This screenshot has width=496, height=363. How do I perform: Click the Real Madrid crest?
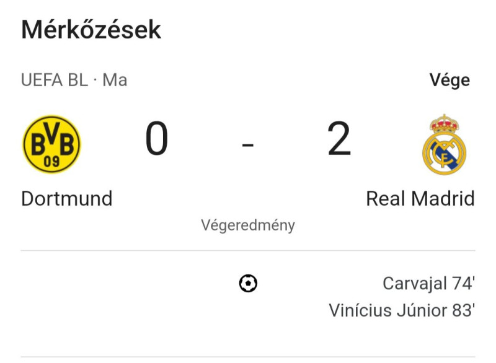click(445, 144)
